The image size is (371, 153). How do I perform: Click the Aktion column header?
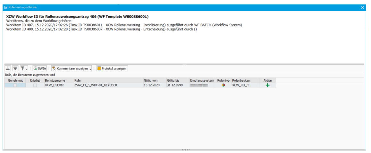pos(268,81)
